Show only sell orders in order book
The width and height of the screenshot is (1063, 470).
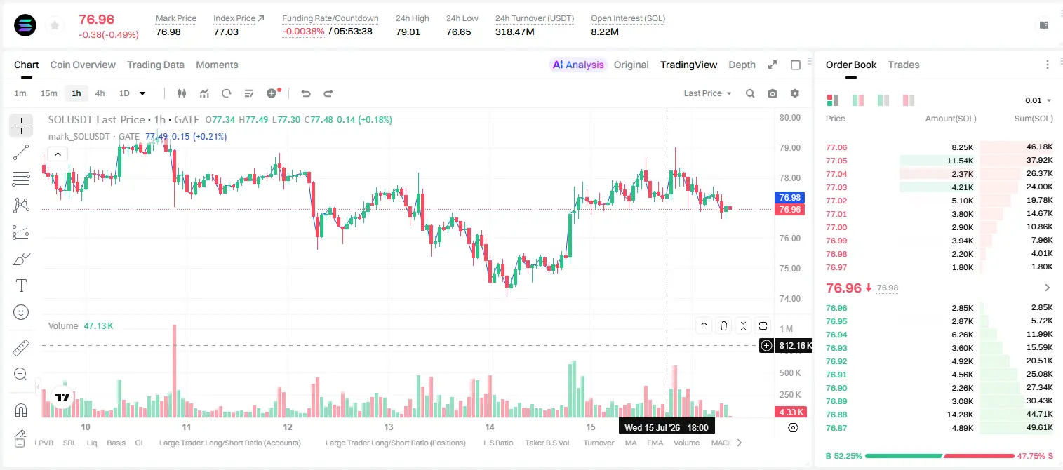pyautogui.click(x=909, y=100)
